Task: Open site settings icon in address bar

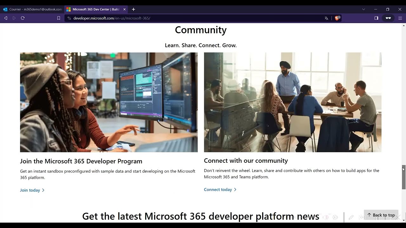Action: pyautogui.click(x=69, y=18)
